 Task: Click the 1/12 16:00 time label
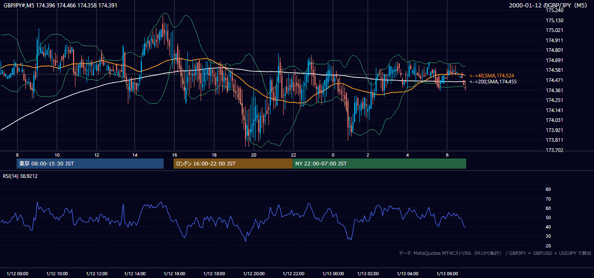pyautogui.click(x=174, y=273)
